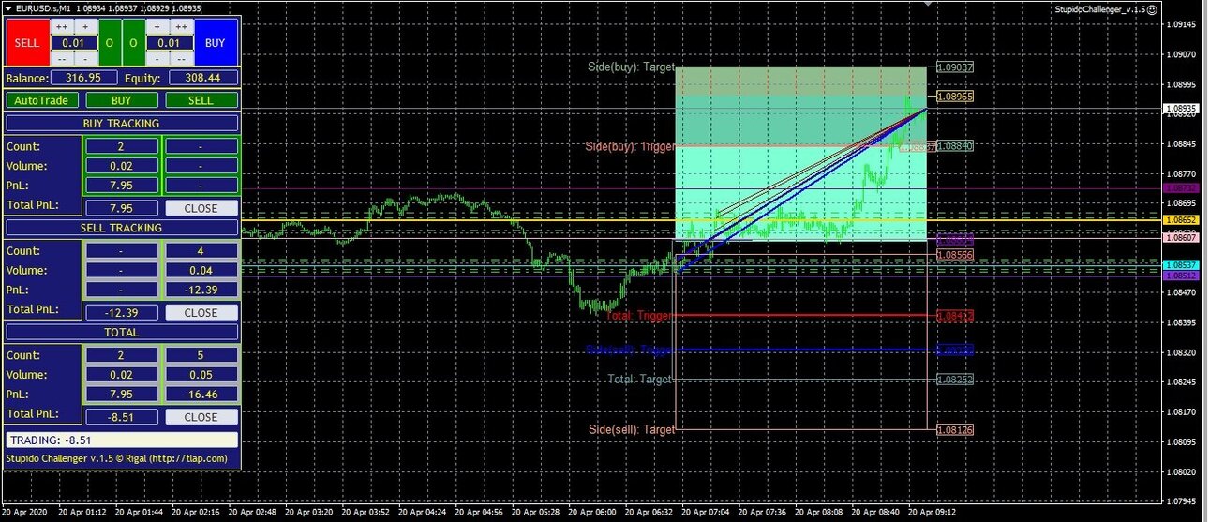Viewport: 1209px width, 522px height.
Task: Click the sell volume 0.01 field
Action: [74, 42]
